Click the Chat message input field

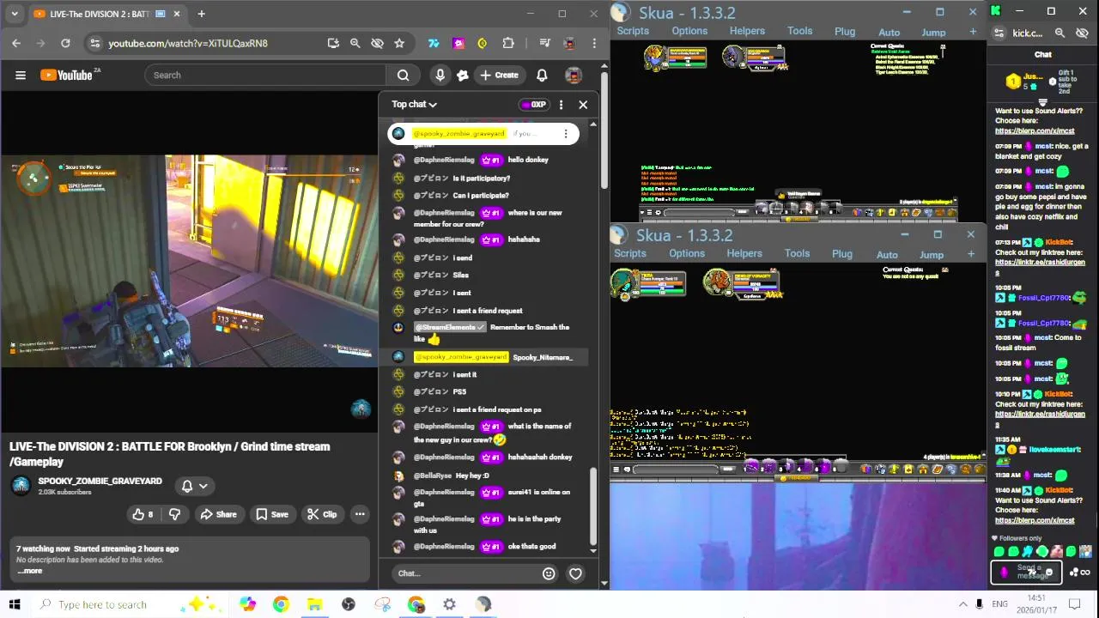468,573
